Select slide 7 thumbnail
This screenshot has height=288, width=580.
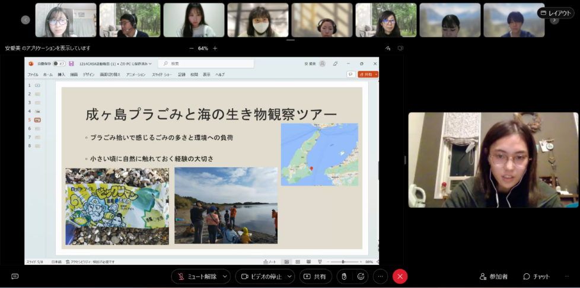[37, 137]
